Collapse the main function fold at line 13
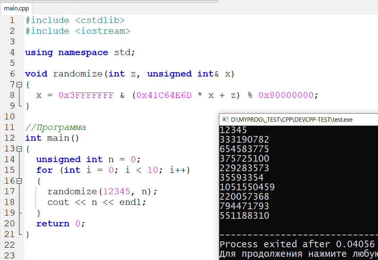 click(19, 149)
